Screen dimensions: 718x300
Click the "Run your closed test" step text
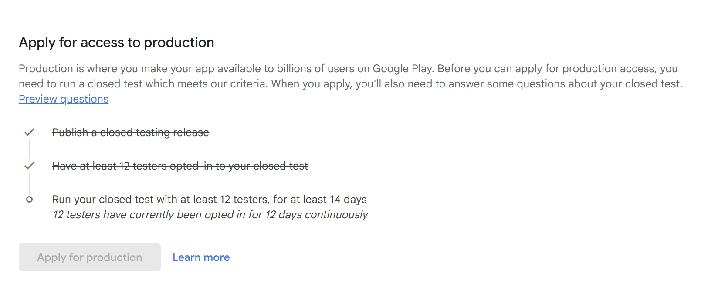tap(209, 199)
